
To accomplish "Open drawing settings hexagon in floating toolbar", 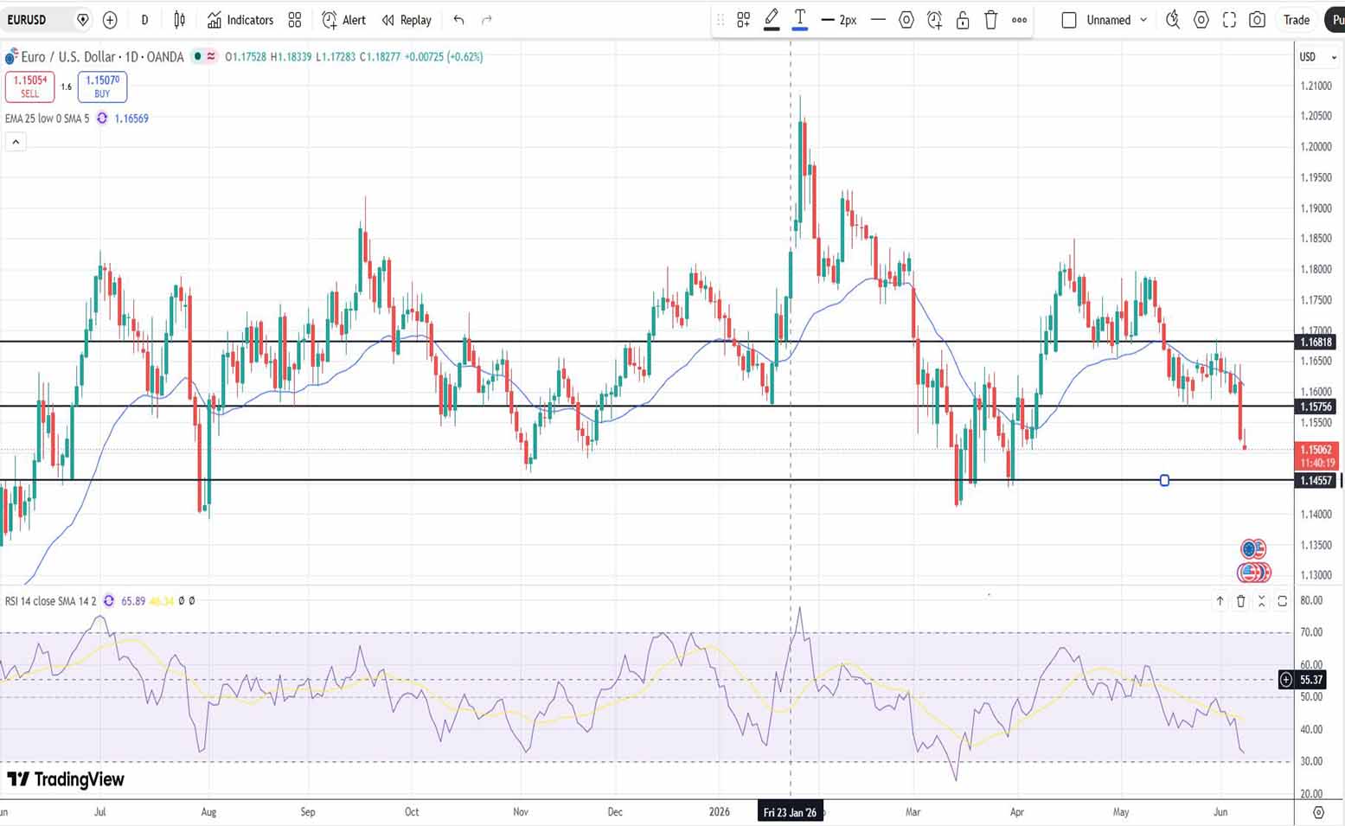I will (x=906, y=19).
